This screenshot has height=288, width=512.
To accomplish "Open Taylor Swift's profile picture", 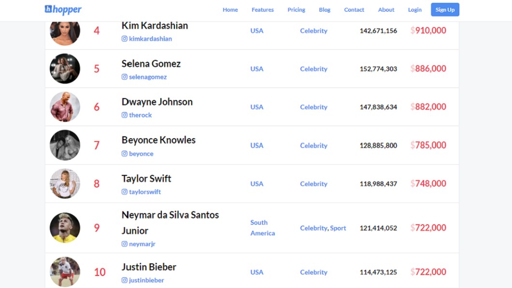I will coord(65,184).
